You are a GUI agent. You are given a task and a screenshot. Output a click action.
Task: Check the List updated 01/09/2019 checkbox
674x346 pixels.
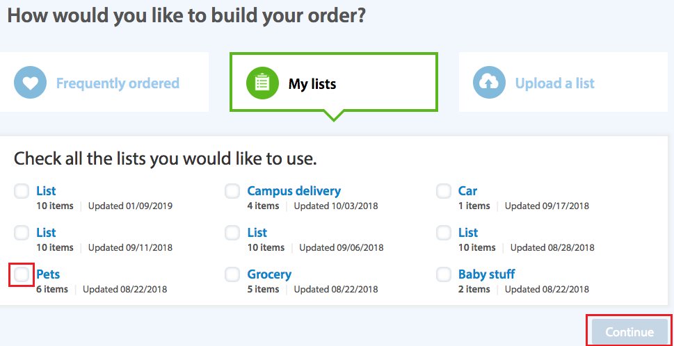22,191
